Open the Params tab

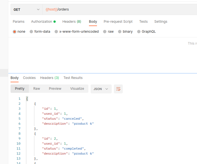[19, 22]
